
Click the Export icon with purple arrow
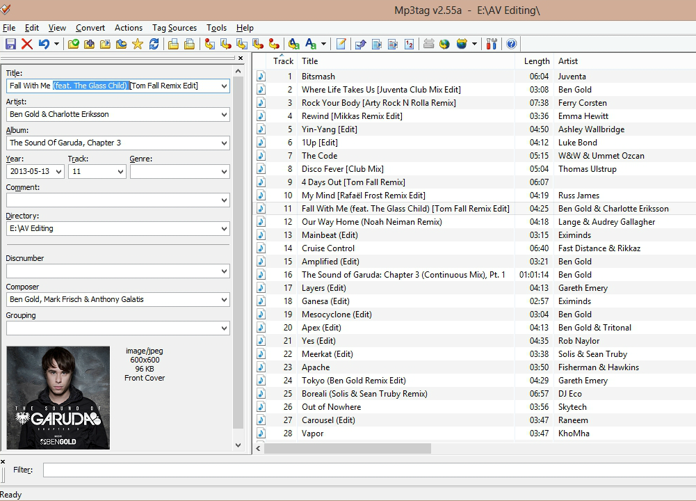(360, 44)
